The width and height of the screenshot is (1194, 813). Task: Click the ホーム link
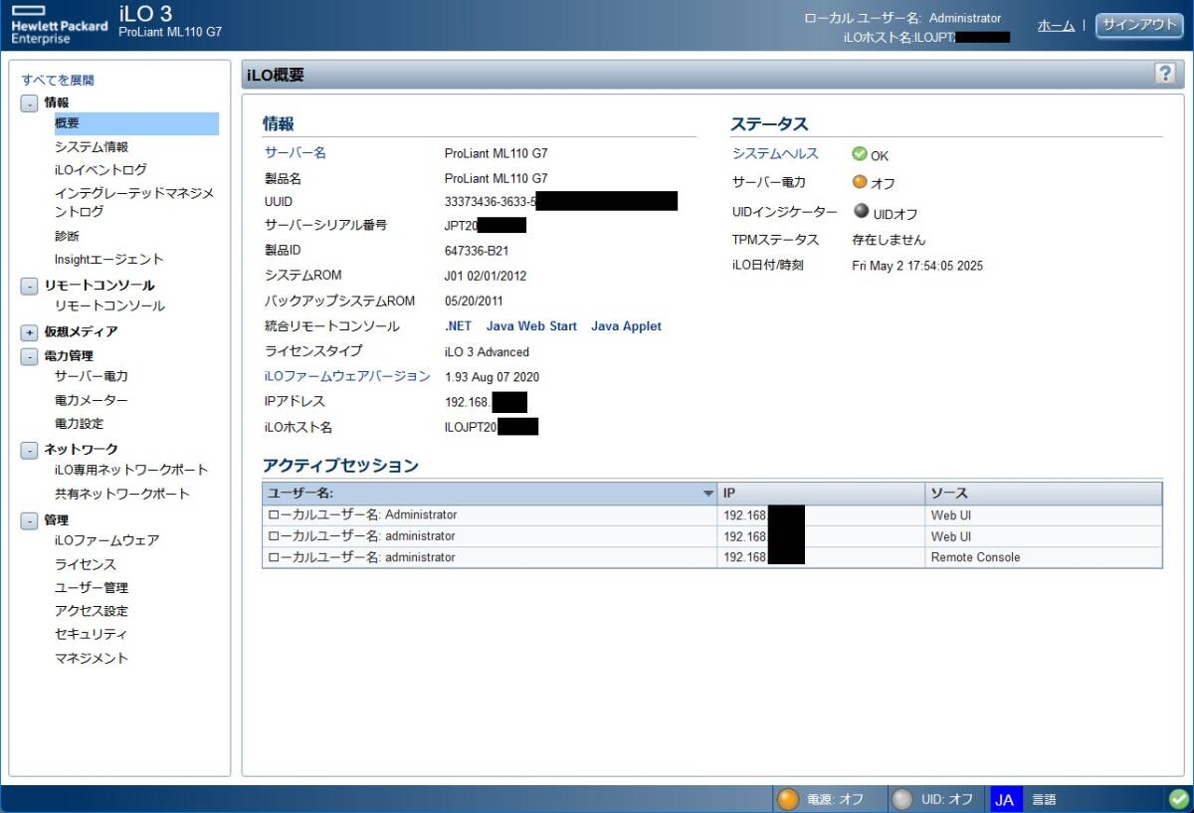point(1056,26)
